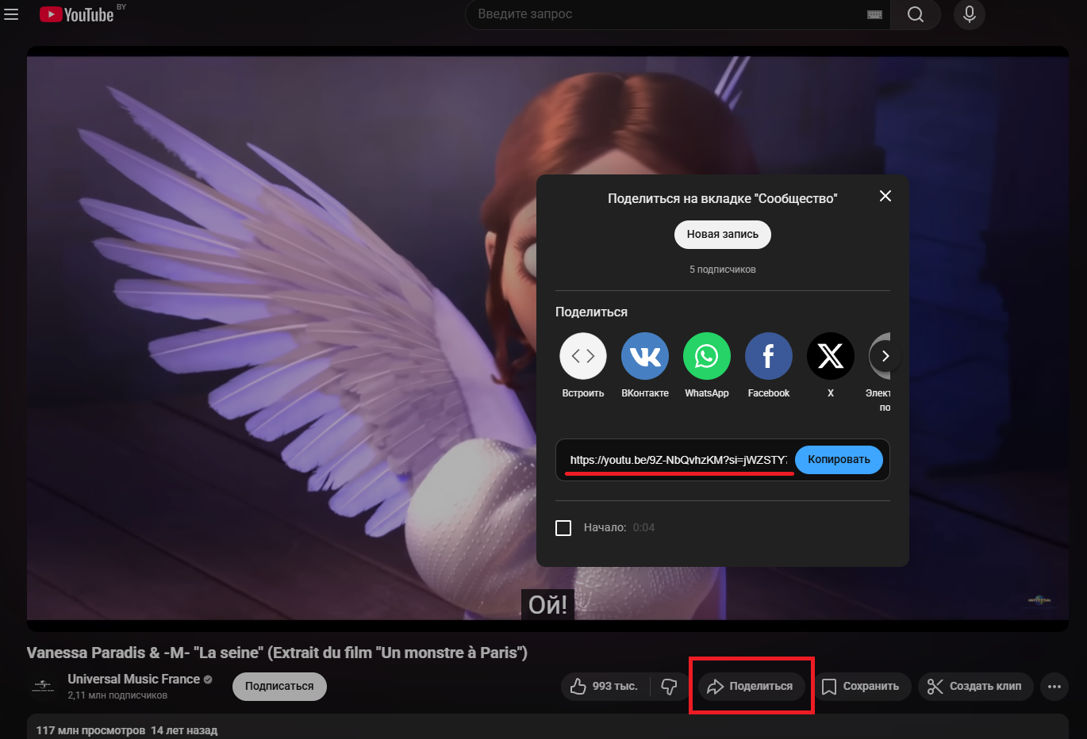Image resolution: width=1087 pixels, height=739 pixels.
Task: Enable the 'Начало' start time checkbox
Action: tap(563, 528)
